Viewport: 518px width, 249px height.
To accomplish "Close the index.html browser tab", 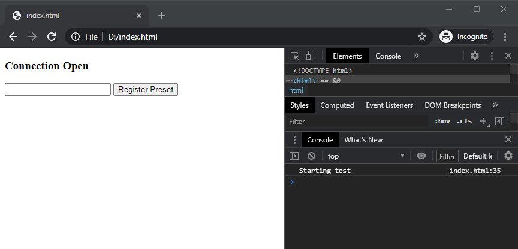I will point(139,16).
